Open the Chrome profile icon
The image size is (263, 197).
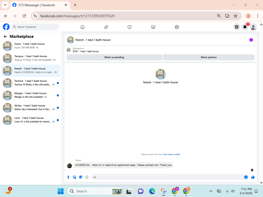(248, 16)
